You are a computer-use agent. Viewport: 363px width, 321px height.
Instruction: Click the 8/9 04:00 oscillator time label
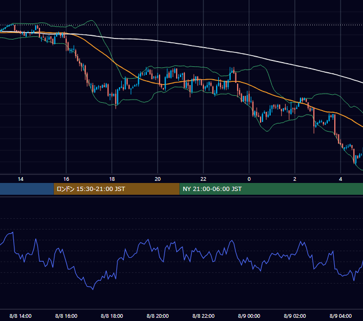click(341, 316)
